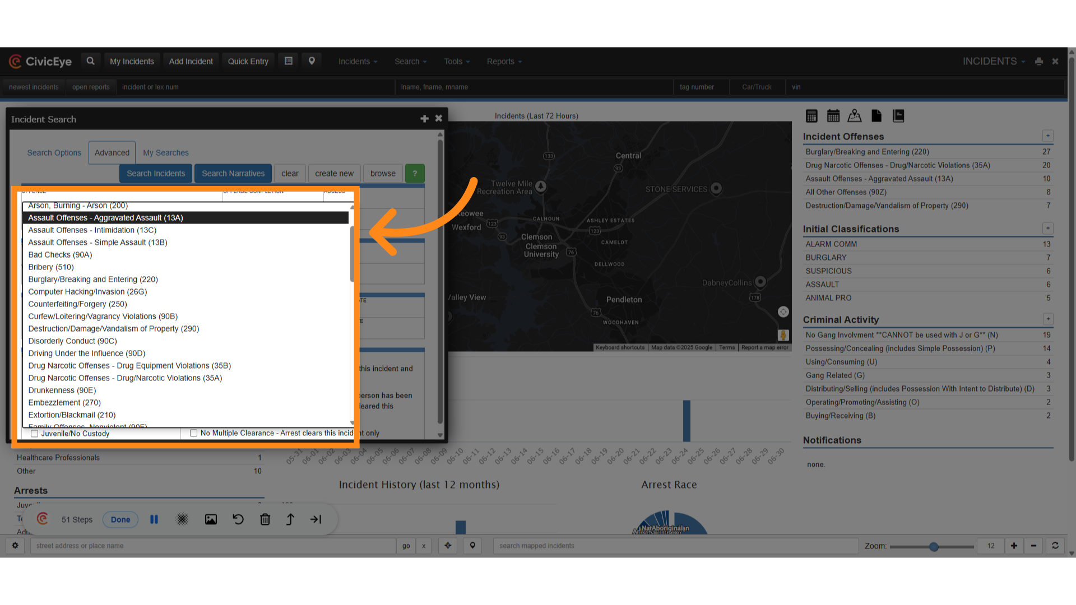
Task: Click the map recenter compass icon
Action: point(783,312)
